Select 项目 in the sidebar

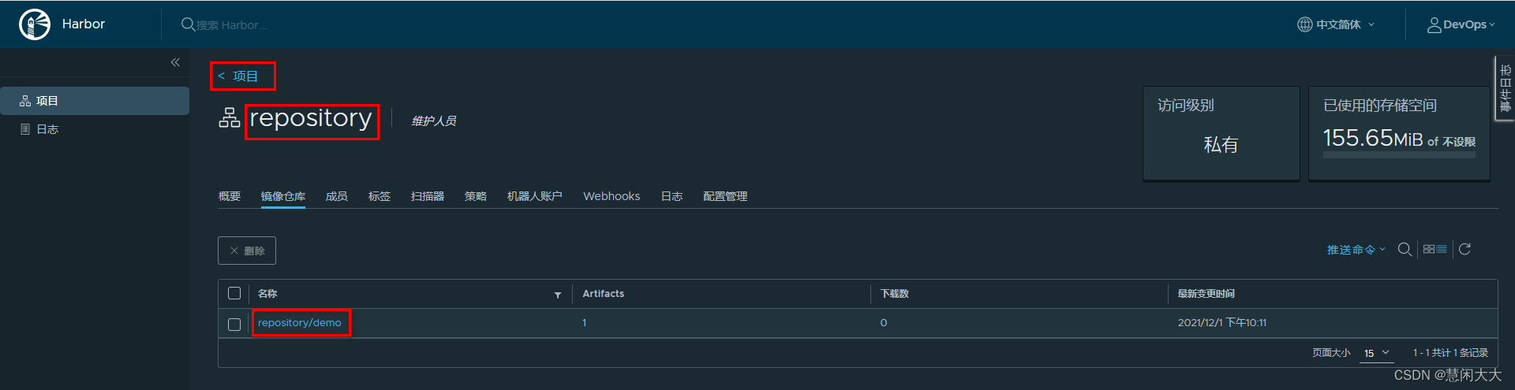95,101
